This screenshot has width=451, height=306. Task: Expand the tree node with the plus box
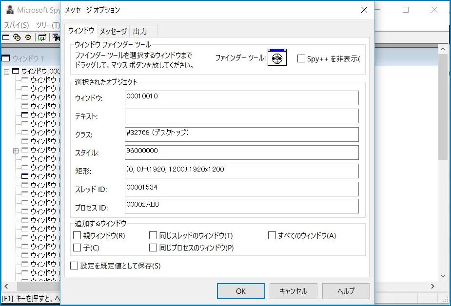16,150
